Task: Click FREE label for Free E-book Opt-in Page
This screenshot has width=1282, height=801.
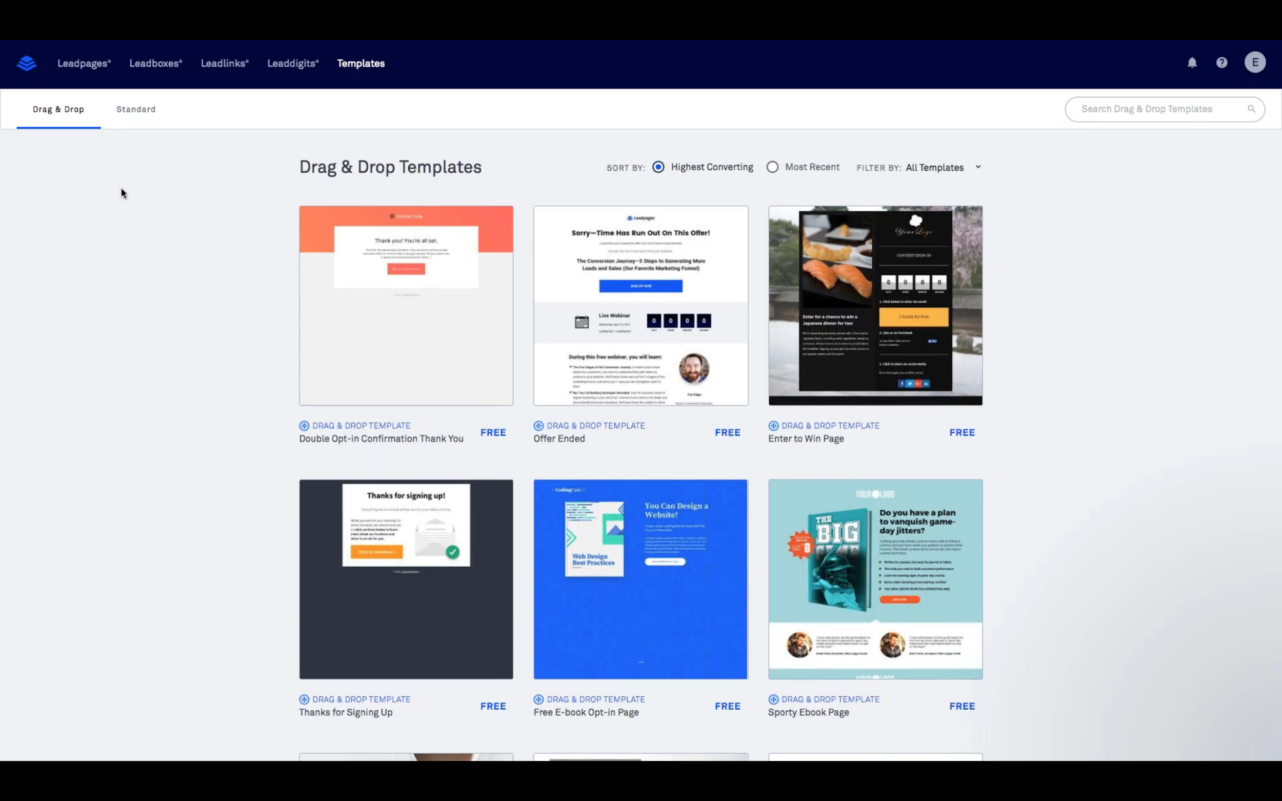Action: 727,706
